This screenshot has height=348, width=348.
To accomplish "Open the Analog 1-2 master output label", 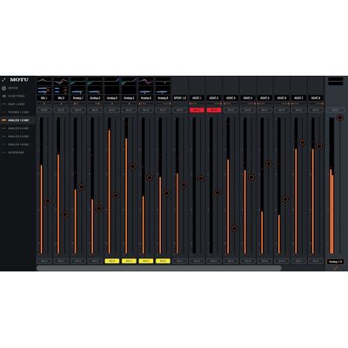I will pos(336,262).
